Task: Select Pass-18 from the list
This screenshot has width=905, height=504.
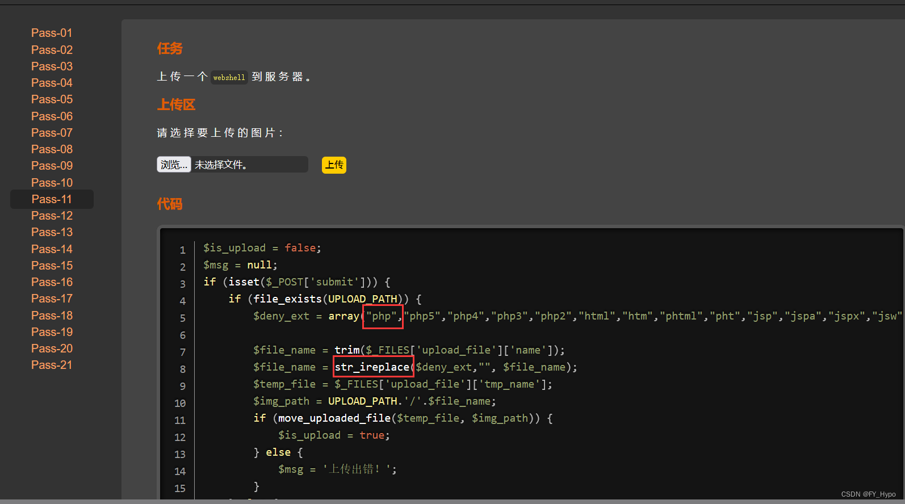Action: (x=52, y=316)
